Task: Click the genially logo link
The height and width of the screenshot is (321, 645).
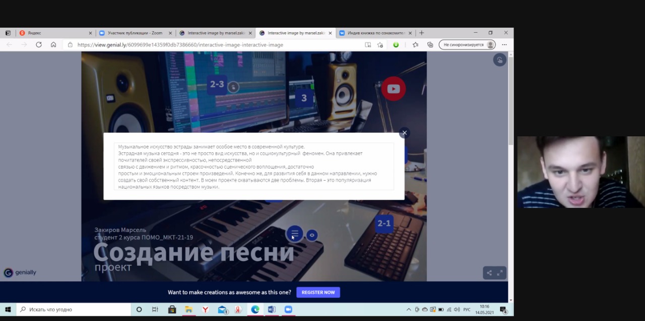Action: [x=20, y=273]
